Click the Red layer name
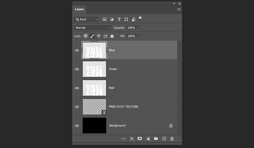This screenshot has height=148, width=254. pos(111,88)
